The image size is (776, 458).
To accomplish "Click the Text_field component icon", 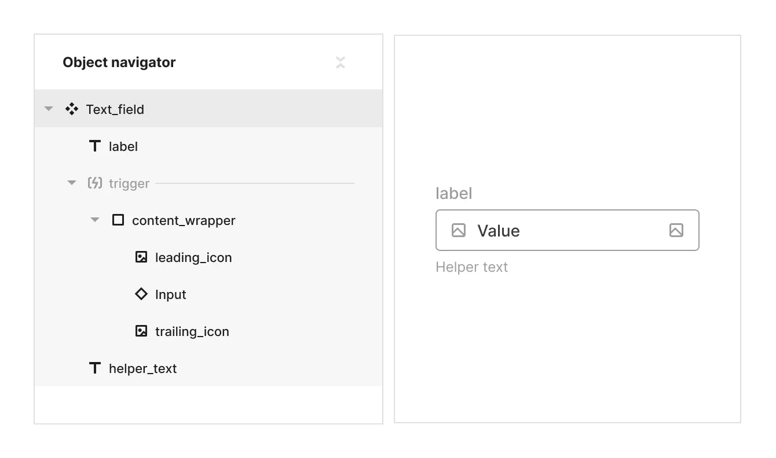I will pos(72,109).
